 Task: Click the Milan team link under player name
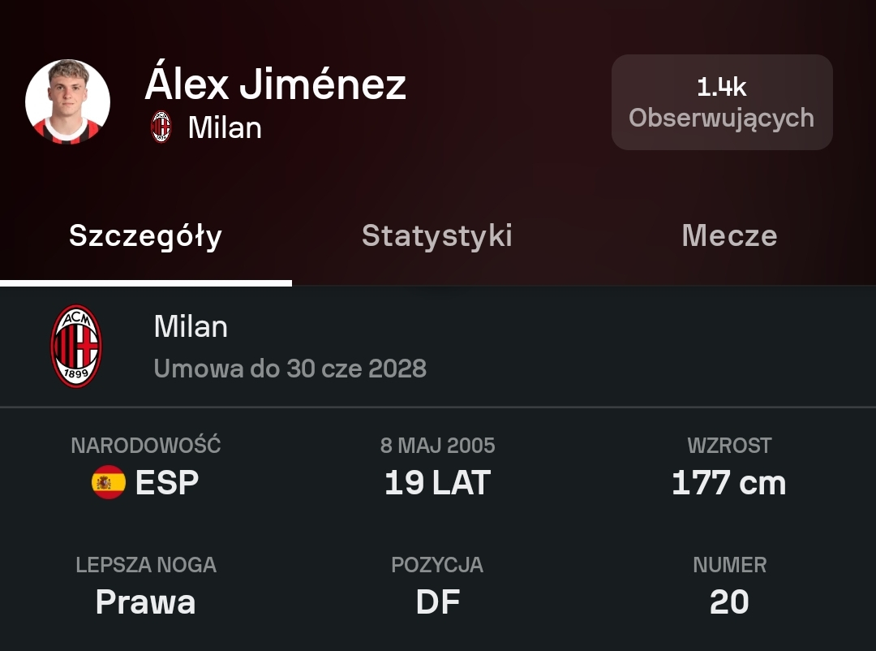tap(225, 127)
